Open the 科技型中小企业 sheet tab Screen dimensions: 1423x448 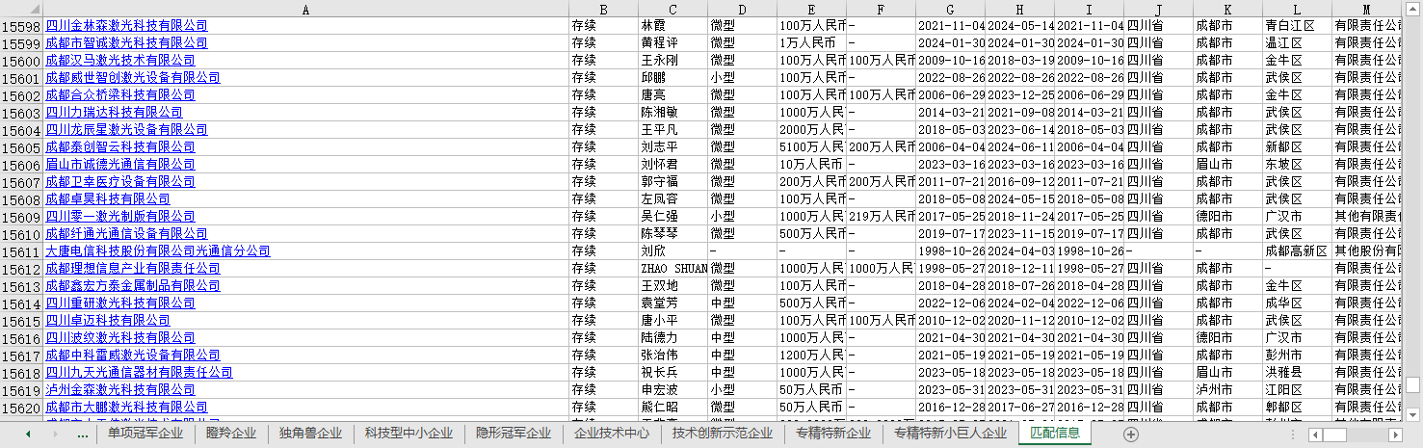[408, 434]
